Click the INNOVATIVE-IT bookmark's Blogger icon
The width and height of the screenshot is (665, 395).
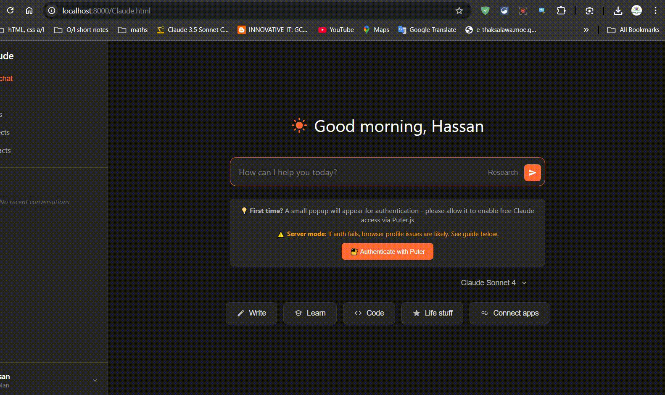241,30
